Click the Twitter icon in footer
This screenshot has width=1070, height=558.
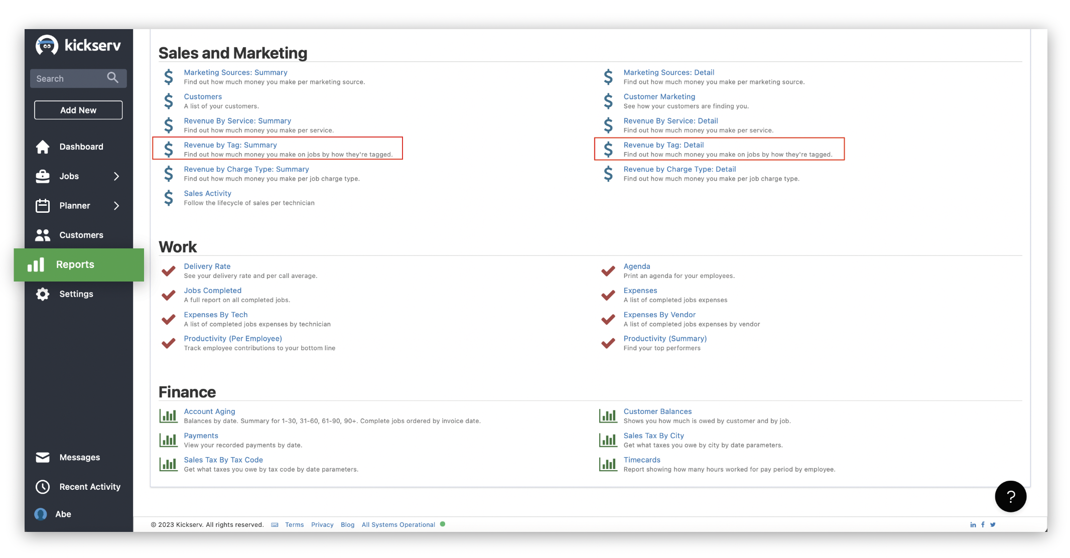[x=993, y=525]
